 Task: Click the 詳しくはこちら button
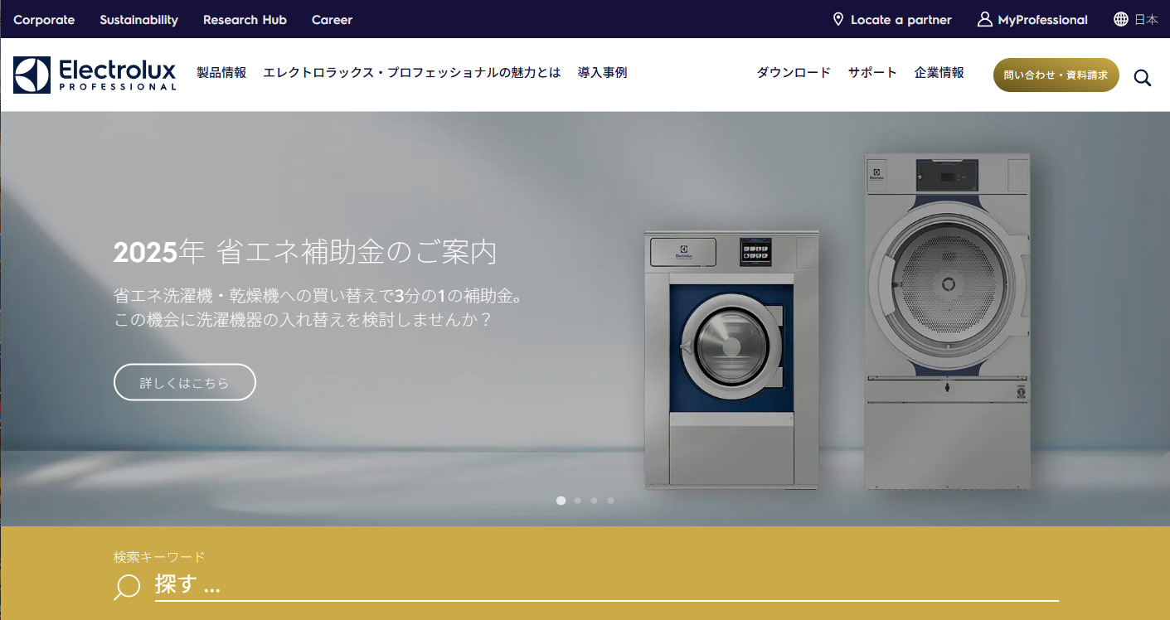pos(185,382)
